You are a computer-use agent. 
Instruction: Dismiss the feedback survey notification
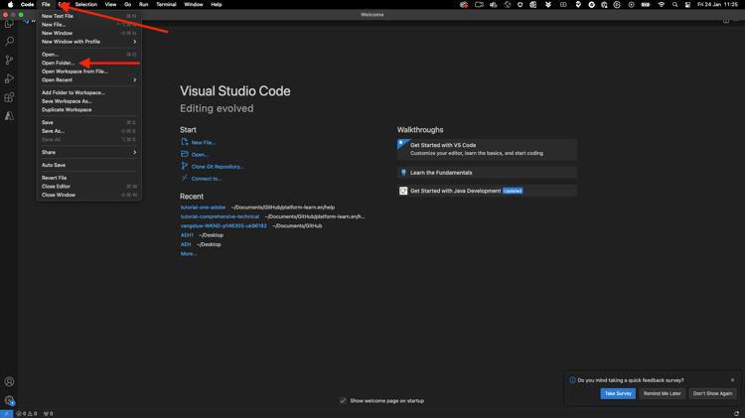click(733, 380)
